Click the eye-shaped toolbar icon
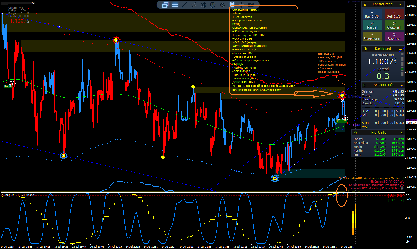The height and width of the screenshot is (249, 417). (x=222, y=5)
